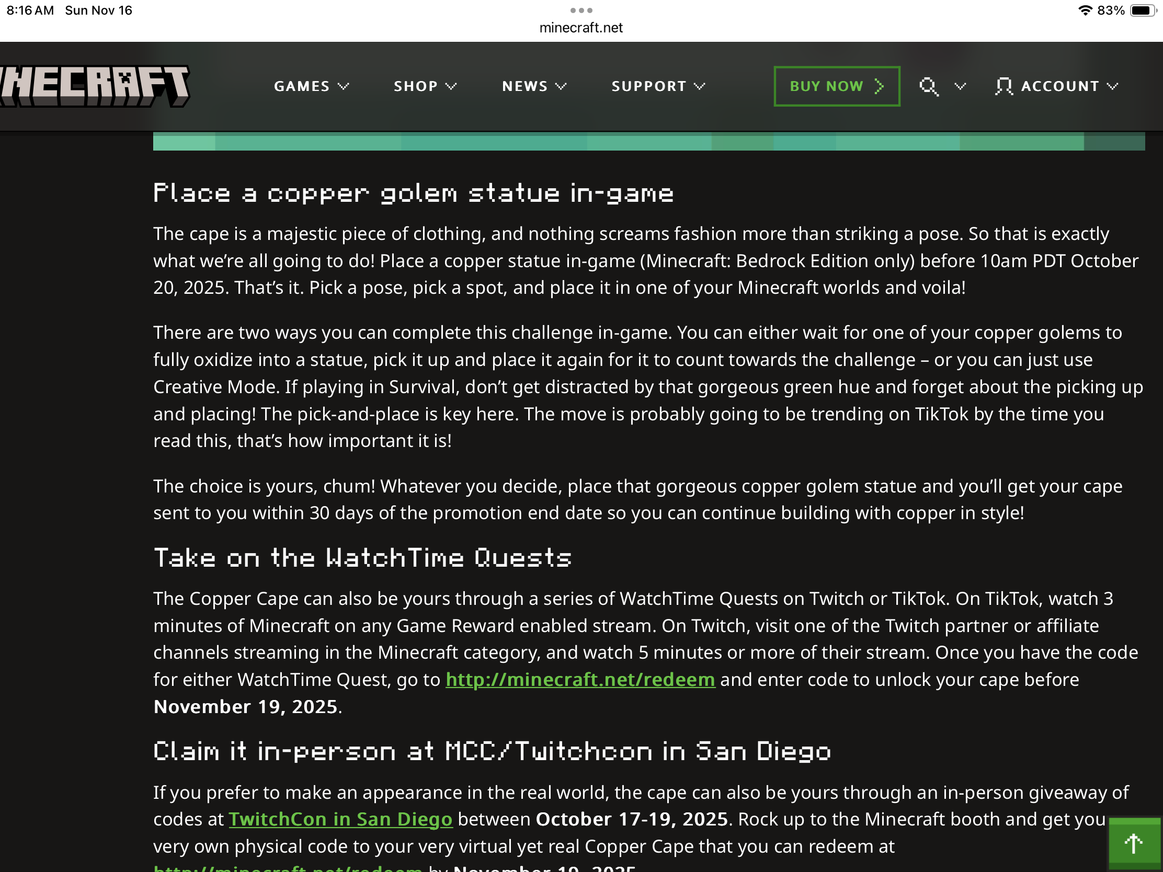Open the chevron next to search

(960, 86)
